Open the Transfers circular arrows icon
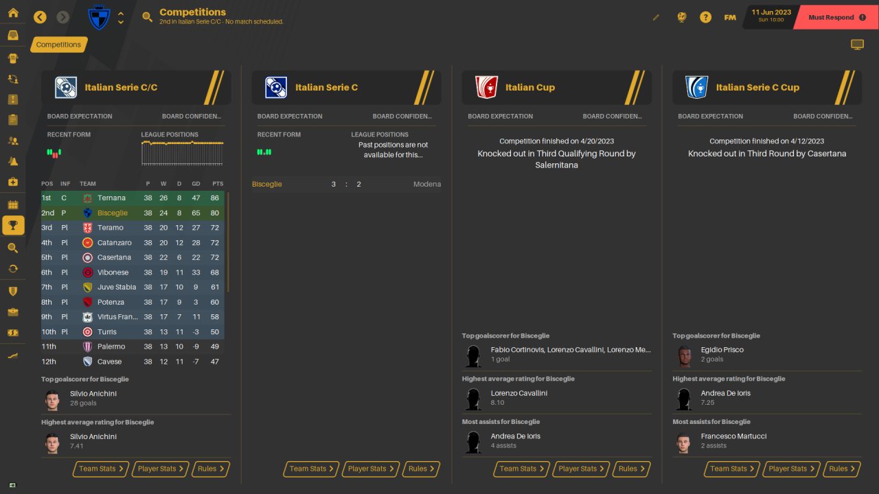The height and width of the screenshot is (494, 879). click(13, 268)
